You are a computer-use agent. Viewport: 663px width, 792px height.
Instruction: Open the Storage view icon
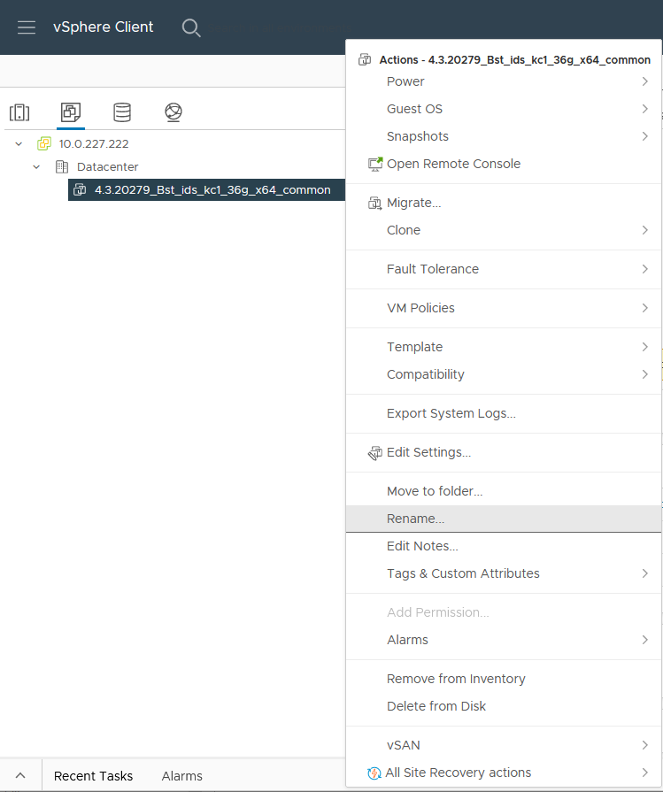click(122, 112)
